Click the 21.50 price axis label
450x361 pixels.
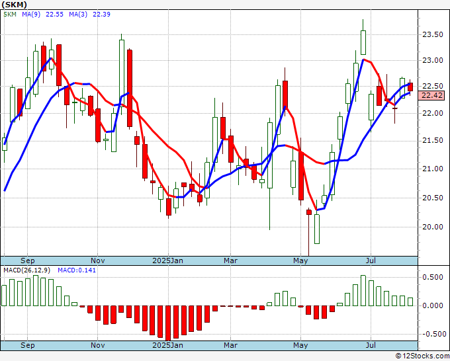coord(433,141)
